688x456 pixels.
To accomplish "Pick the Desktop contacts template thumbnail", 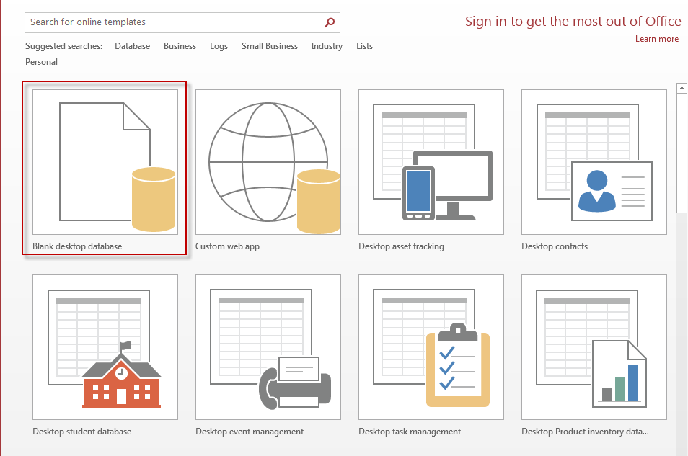I will coord(594,162).
